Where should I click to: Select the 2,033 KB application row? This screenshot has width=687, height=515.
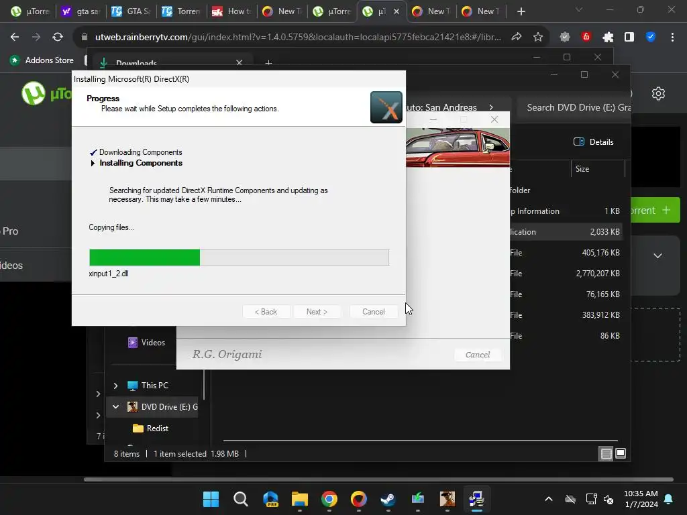pos(568,232)
